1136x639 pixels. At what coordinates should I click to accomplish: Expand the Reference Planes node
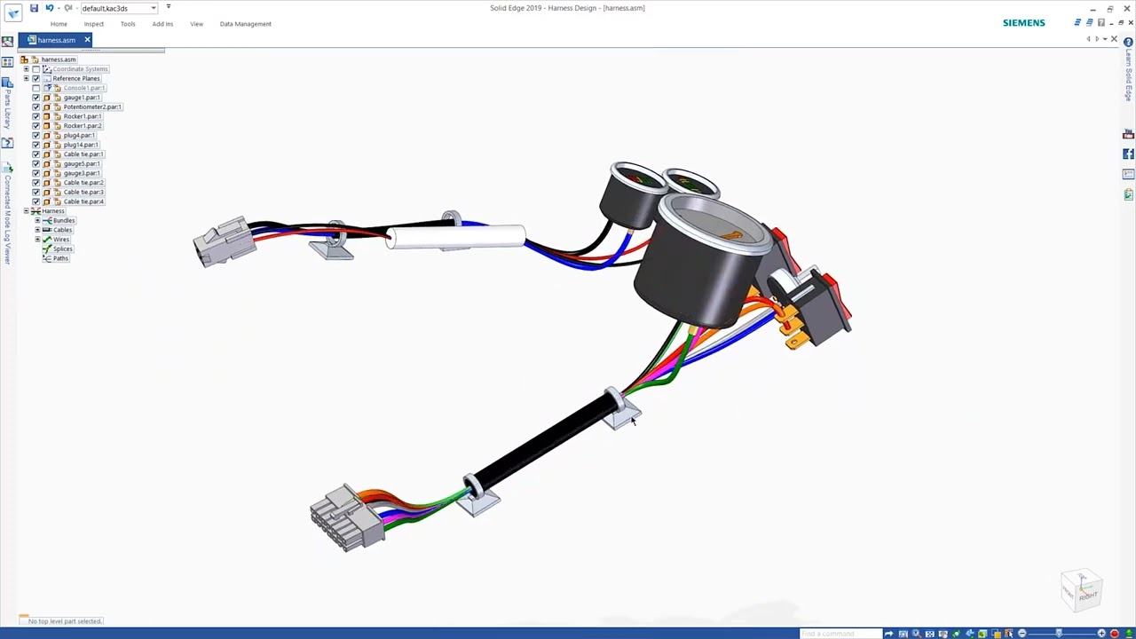(x=26, y=78)
